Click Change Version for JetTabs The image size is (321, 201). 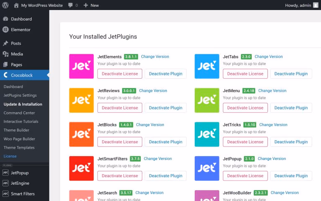pyautogui.click(x=269, y=57)
